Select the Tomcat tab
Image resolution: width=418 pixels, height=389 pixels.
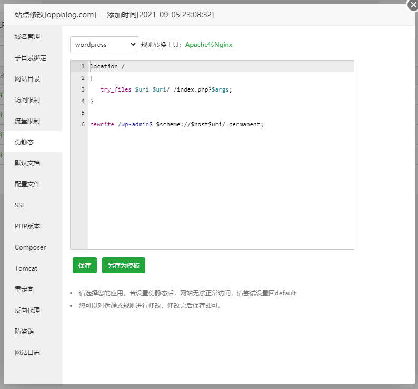tap(26, 268)
